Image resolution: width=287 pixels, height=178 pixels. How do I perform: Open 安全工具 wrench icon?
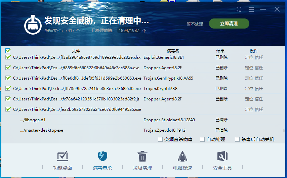pyautogui.click(x=222, y=156)
